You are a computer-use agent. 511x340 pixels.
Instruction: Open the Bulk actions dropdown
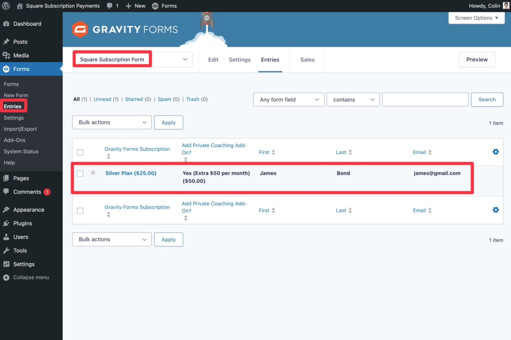[x=111, y=122]
